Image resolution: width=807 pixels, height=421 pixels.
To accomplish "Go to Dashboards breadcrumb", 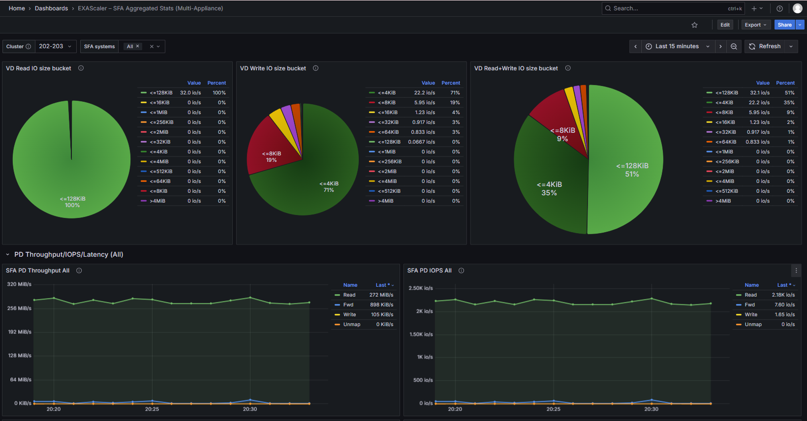I will (x=51, y=8).
